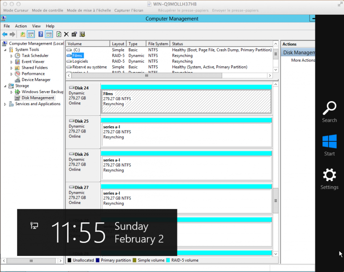The image size is (344, 272).
Task: Expand Services and Applications node
Action: click(x=5, y=104)
